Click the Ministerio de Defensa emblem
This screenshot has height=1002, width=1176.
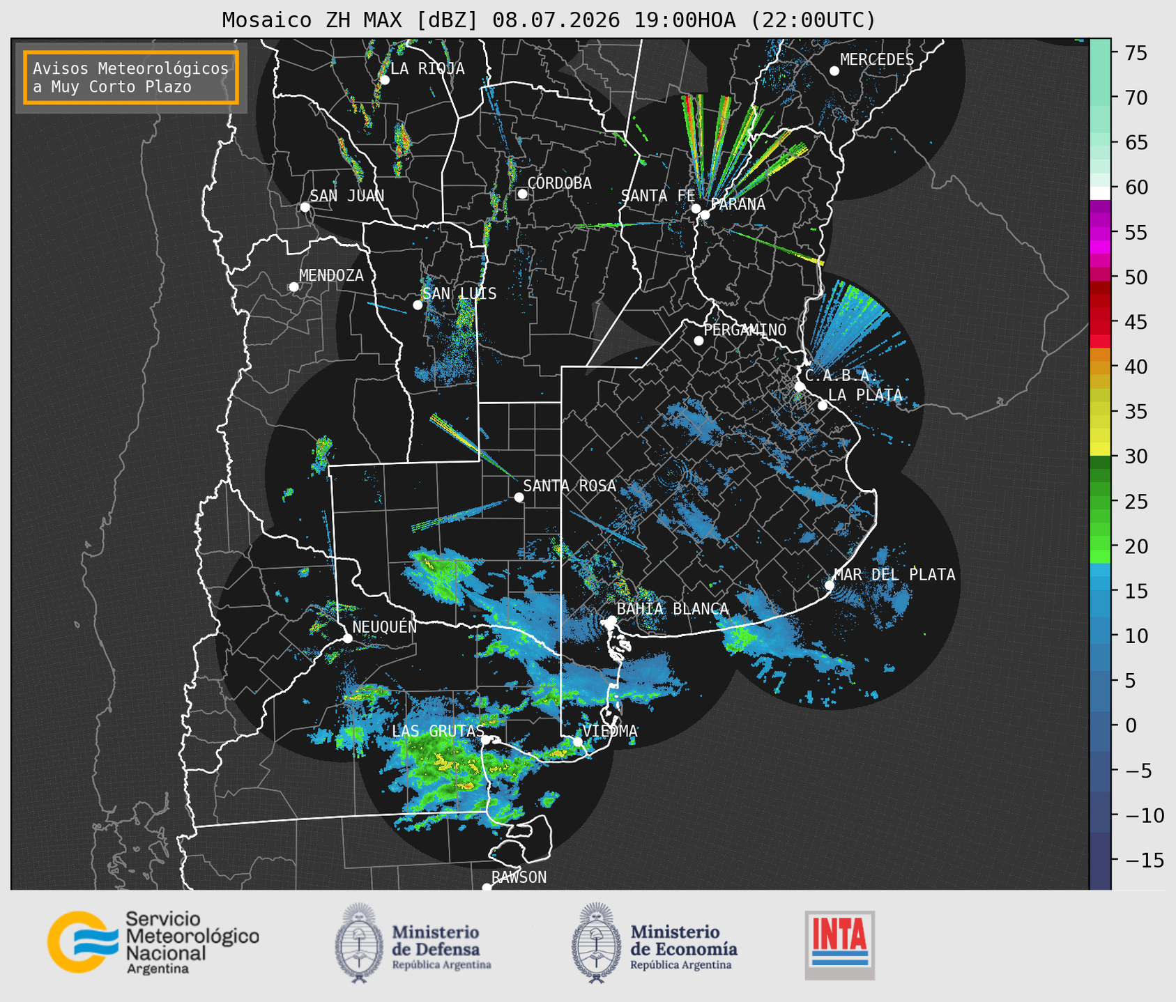coord(359,942)
